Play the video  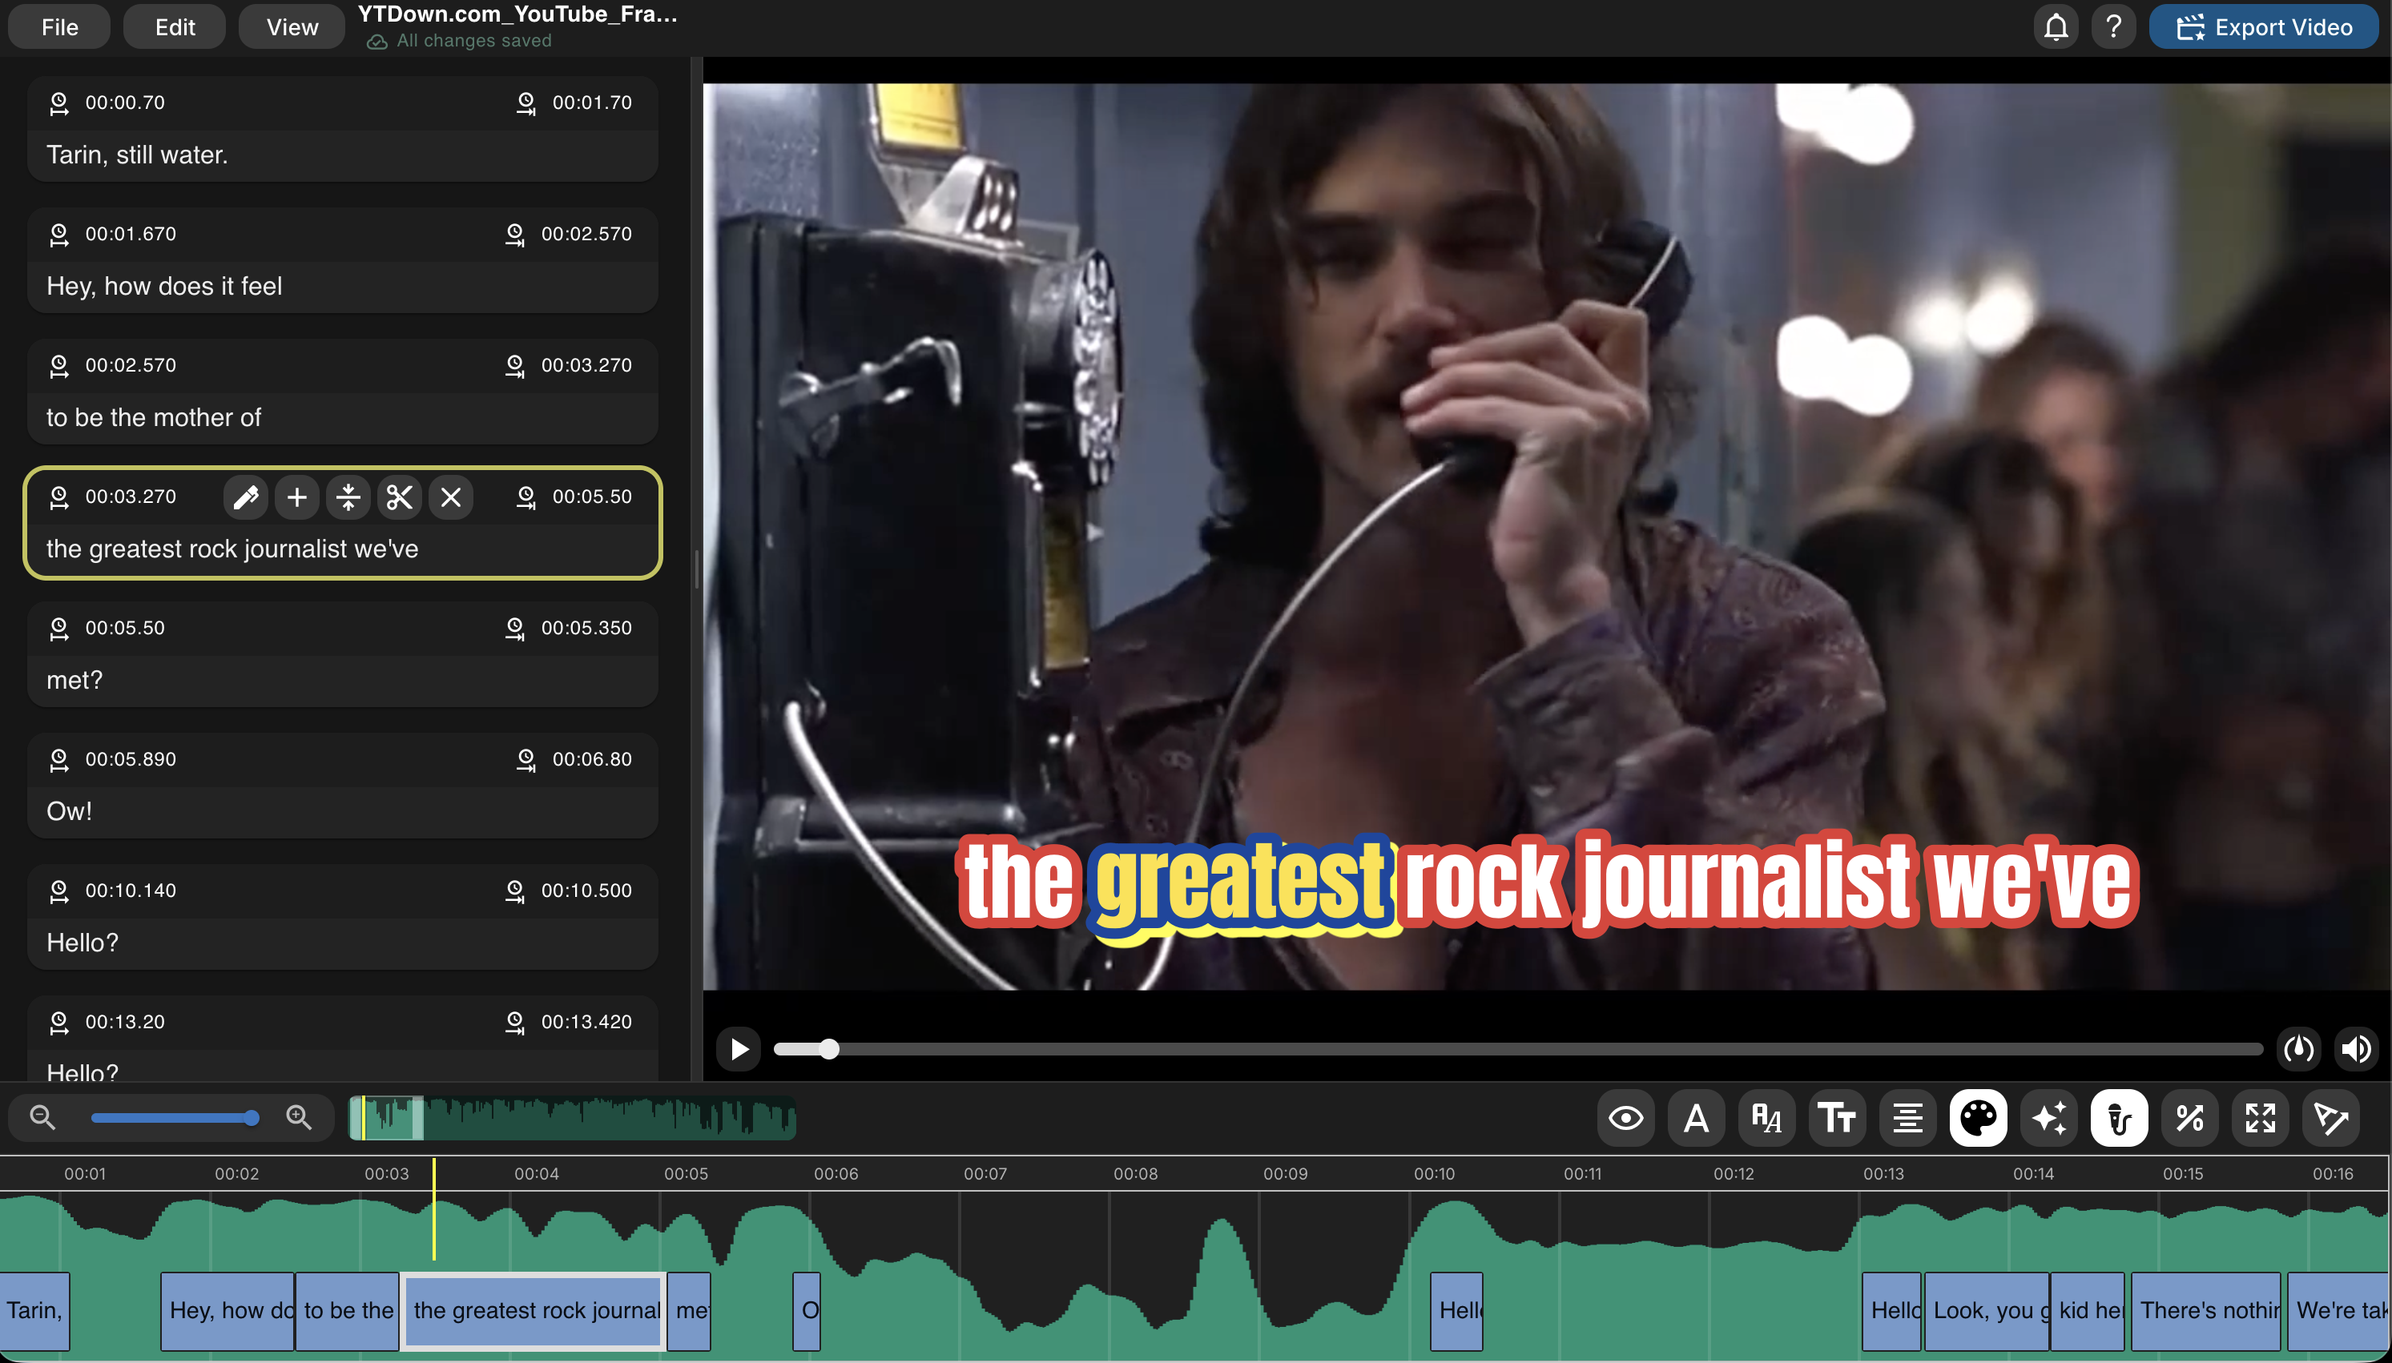pyautogui.click(x=739, y=1048)
